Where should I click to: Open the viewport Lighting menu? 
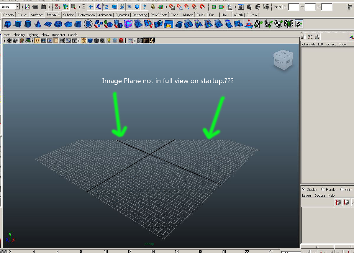[x=33, y=35]
